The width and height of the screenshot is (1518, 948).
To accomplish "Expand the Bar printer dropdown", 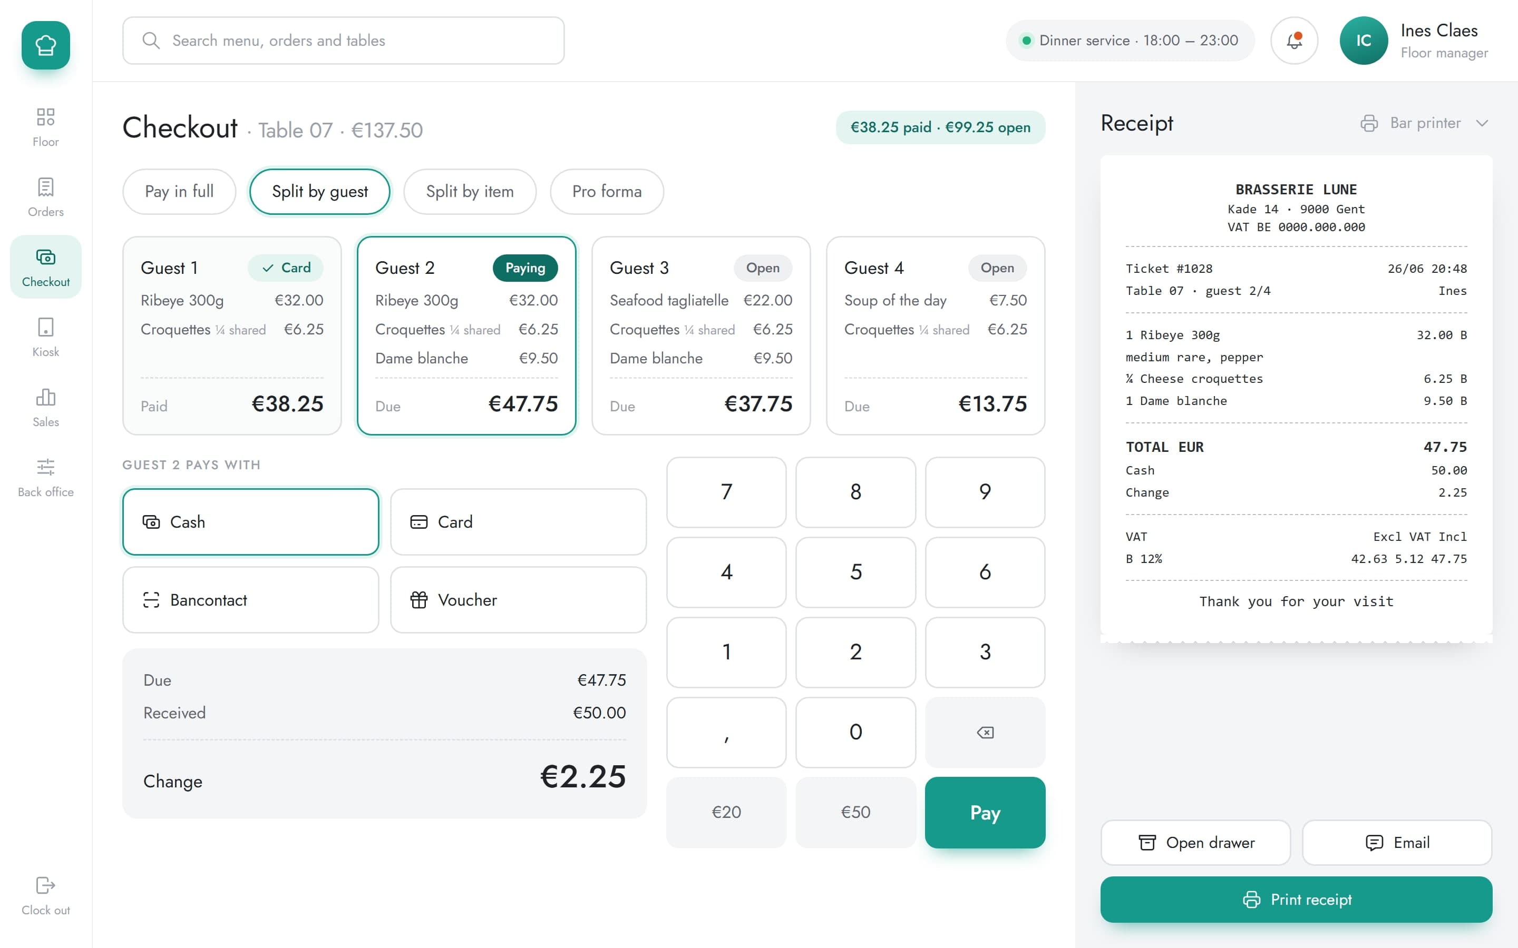I will pos(1424,123).
